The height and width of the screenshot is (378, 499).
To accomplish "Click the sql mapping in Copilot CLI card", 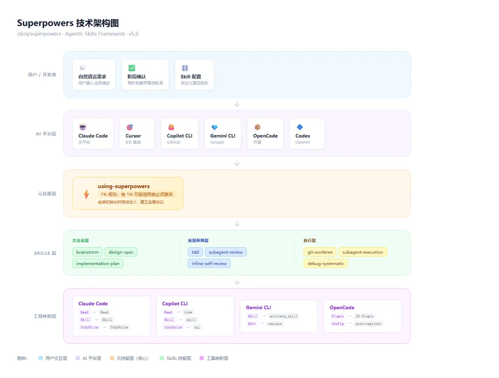I will [197, 328].
